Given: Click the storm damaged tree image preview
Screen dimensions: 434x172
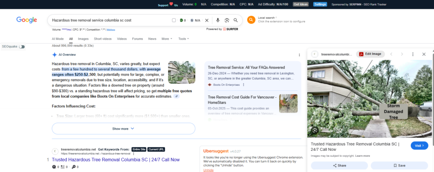Looking at the screenshot, I should (x=369, y=98).
